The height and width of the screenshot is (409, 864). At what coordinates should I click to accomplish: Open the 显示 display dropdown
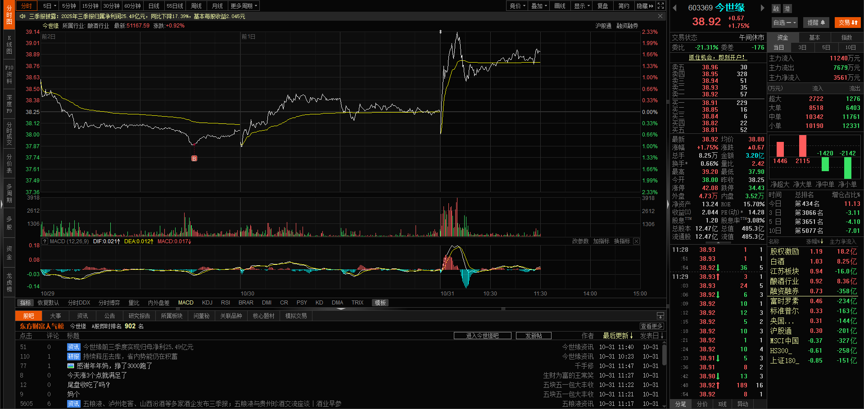582,6
